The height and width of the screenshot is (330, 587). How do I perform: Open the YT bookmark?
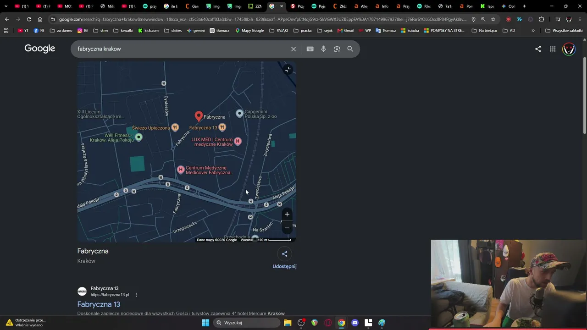[x=23, y=31]
